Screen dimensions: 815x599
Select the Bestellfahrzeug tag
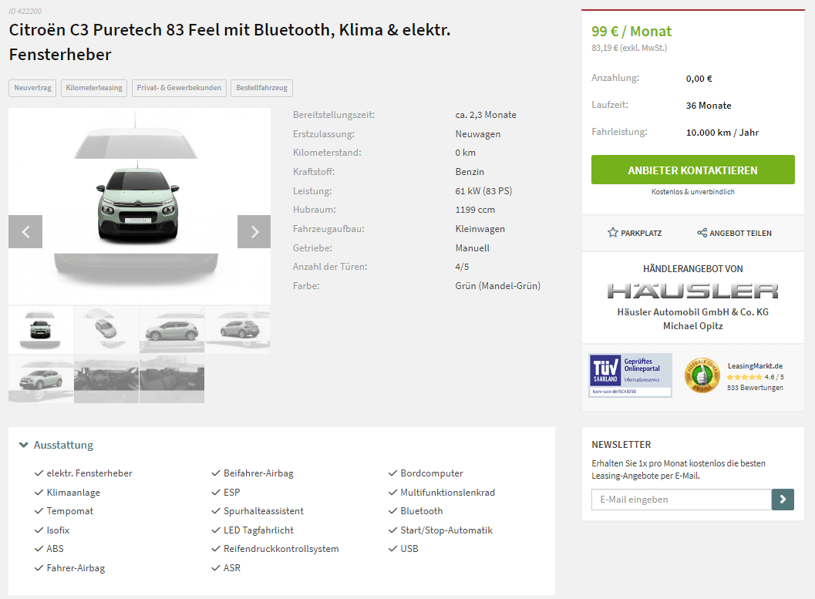[262, 88]
